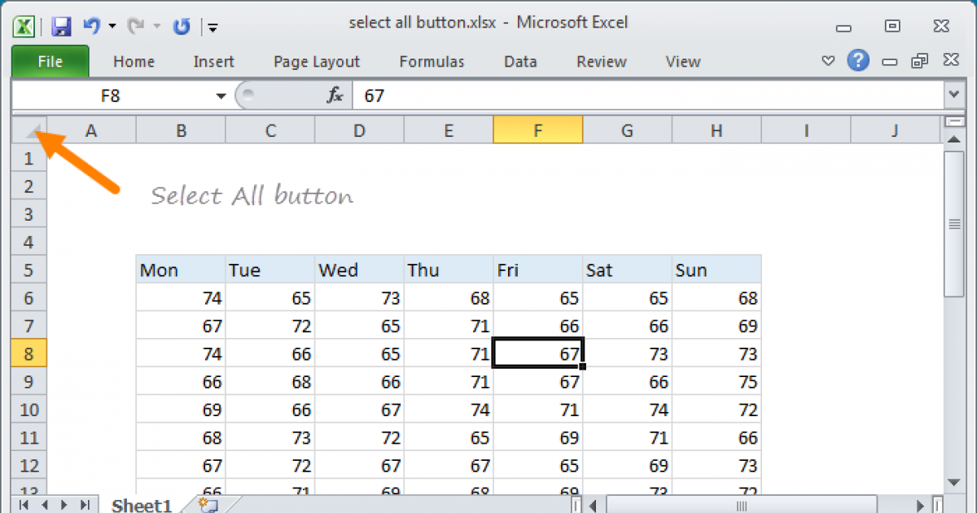Open Excel Help with the question mark icon
The height and width of the screenshot is (513, 977).
coord(858,60)
